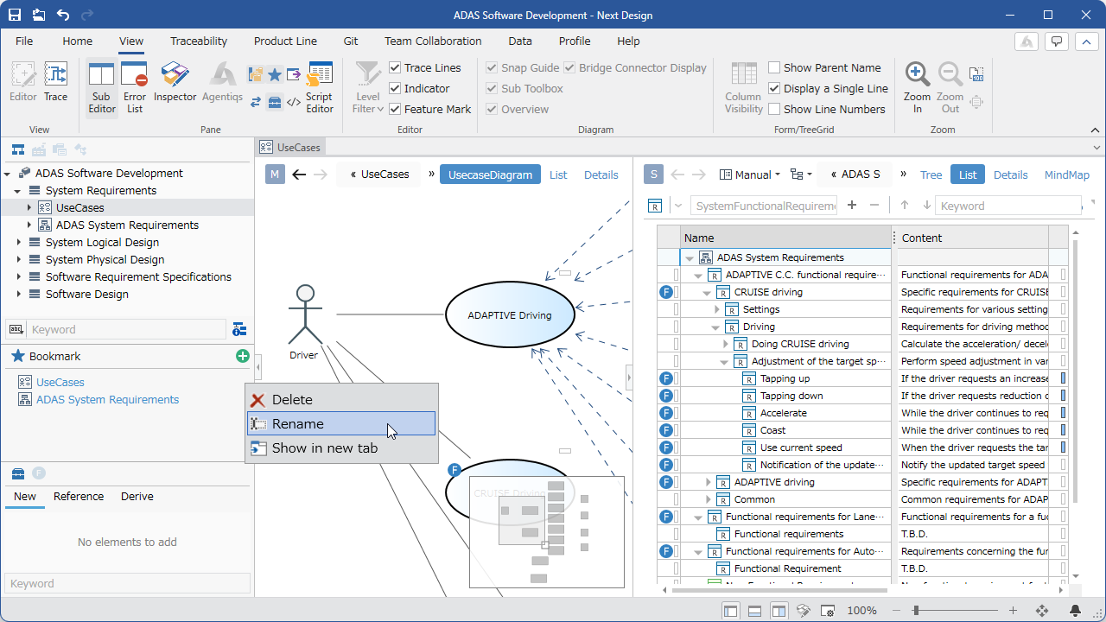Screen dimensions: 1106x622
Task: Open the Traceability ribbon tab
Action: (199, 41)
